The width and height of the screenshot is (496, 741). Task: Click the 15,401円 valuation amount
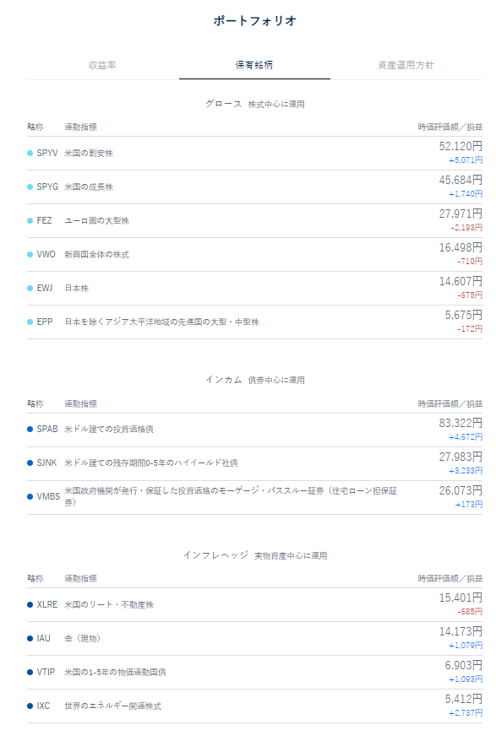pos(461,598)
